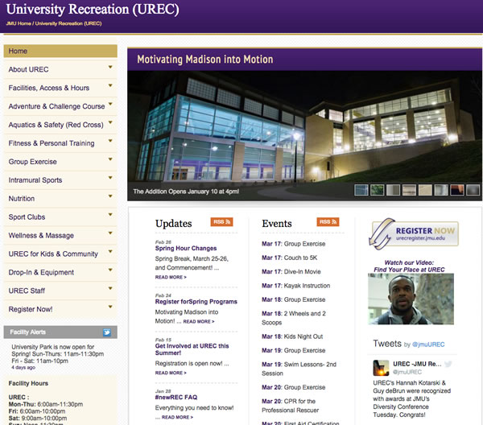
Task: Open Mar 18 2 Wheels and 2 Scoops
Action: point(294,318)
